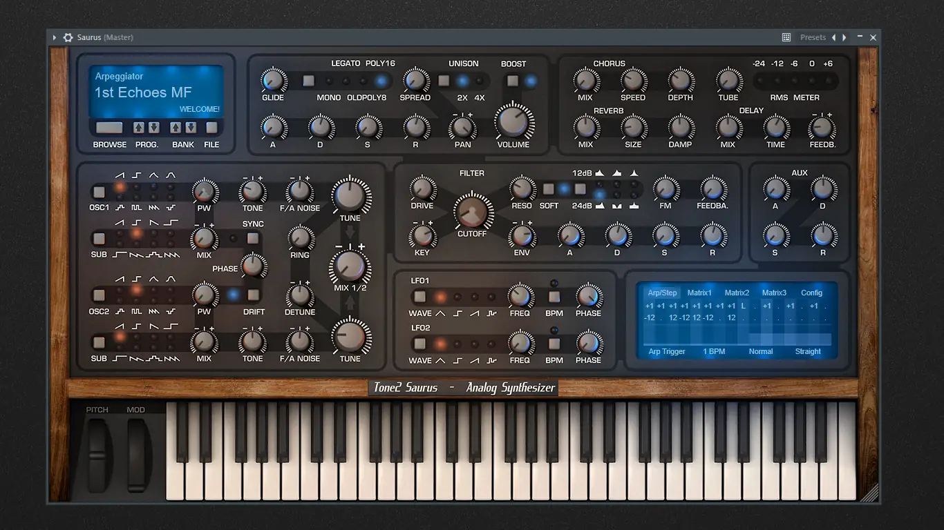944x530 pixels.
Task: Click the FILE button
Action: (x=211, y=128)
